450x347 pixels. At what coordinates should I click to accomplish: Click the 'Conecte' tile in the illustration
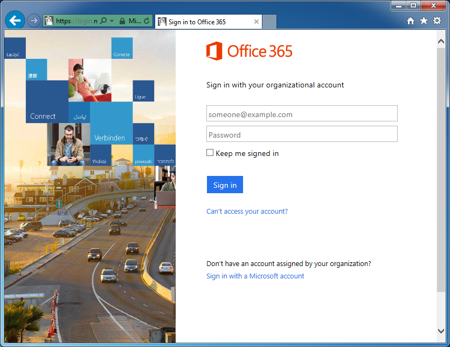point(122,48)
